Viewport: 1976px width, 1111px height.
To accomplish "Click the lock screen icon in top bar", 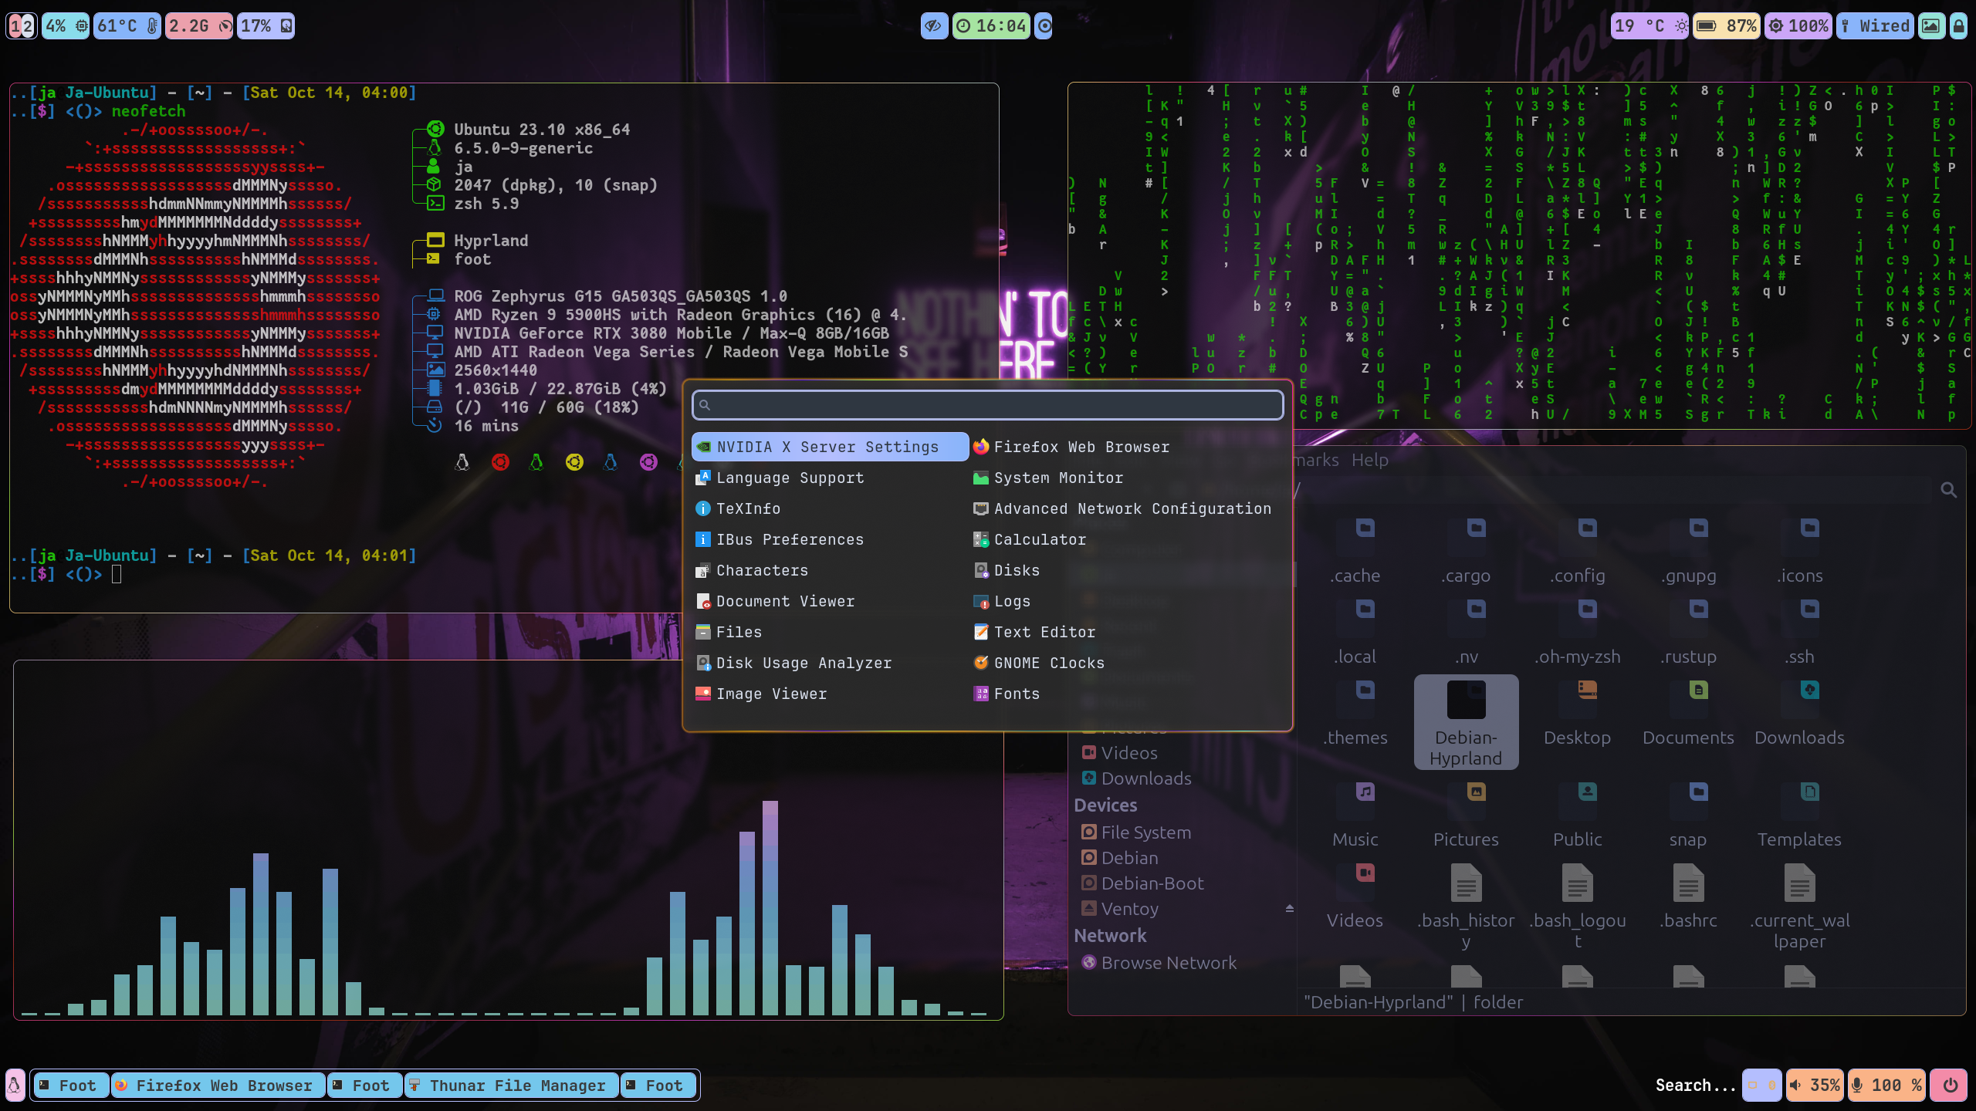I will [x=1958, y=26].
